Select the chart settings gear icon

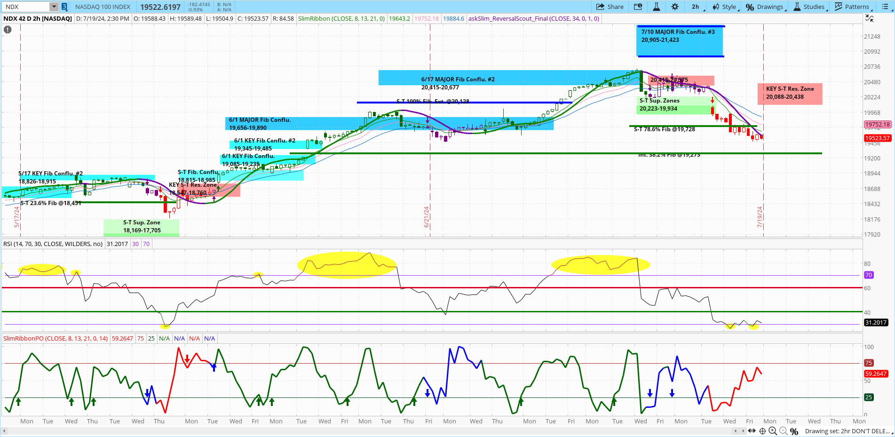pyautogui.click(x=675, y=7)
